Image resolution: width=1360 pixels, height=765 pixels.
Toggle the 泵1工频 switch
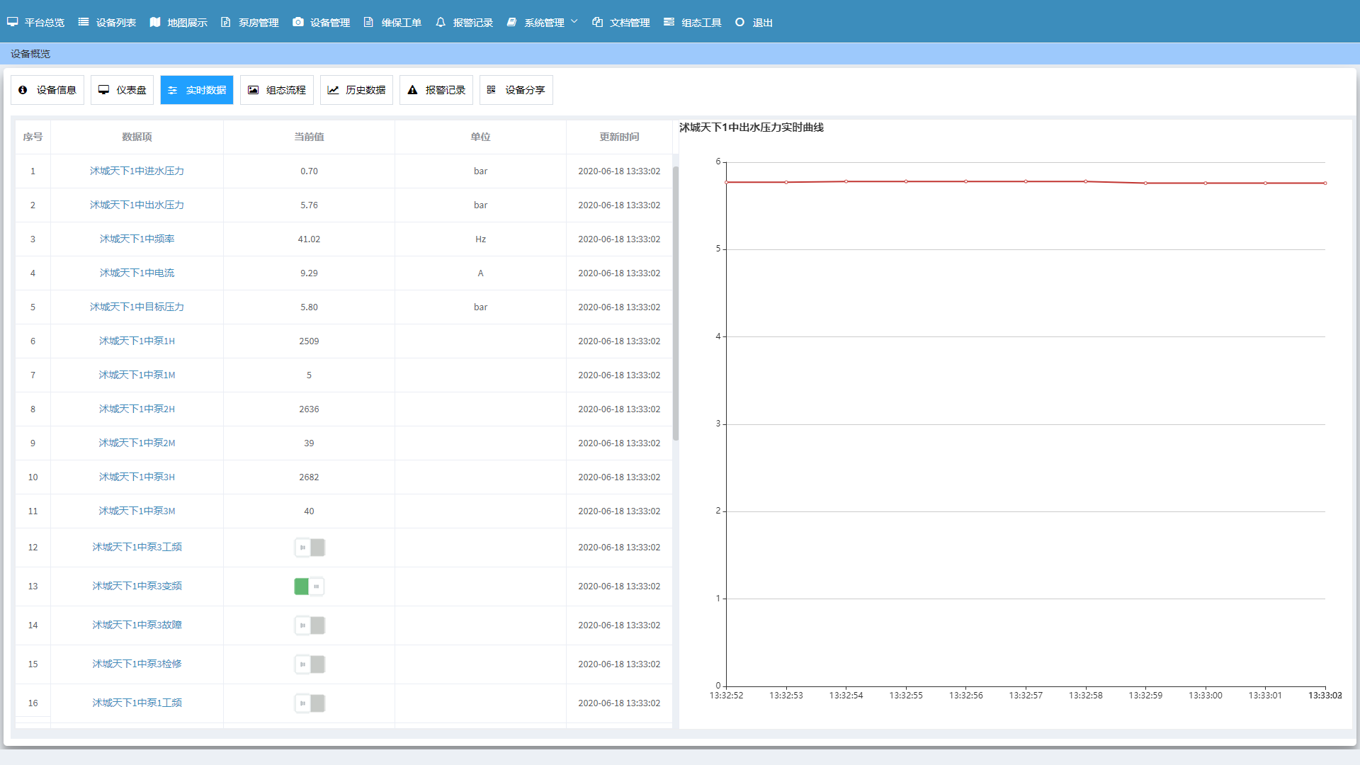tap(310, 703)
